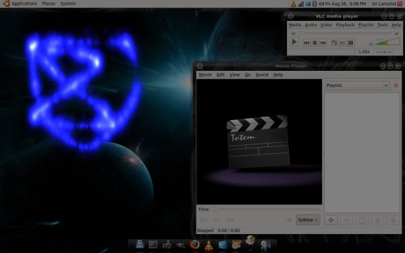Open VLC Help menu
Image resolution: width=405 pixels, height=253 pixels.
396,25
